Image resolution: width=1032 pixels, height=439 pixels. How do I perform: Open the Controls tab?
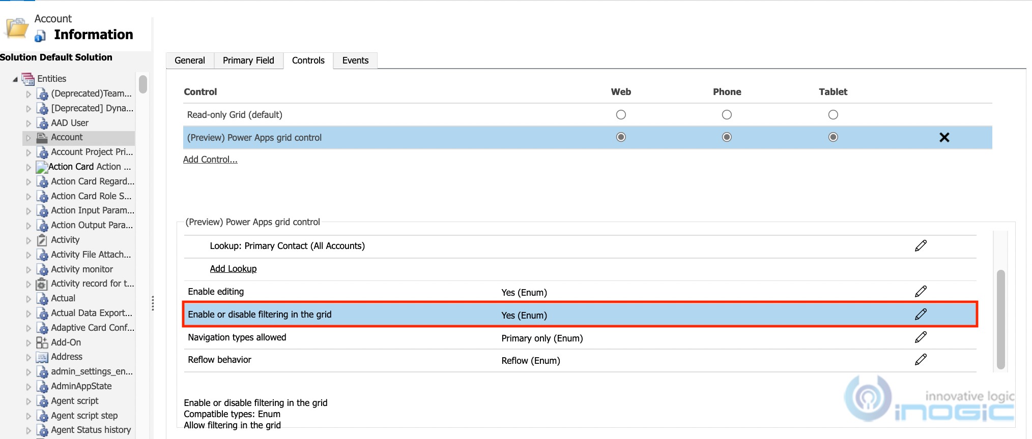[308, 60]
